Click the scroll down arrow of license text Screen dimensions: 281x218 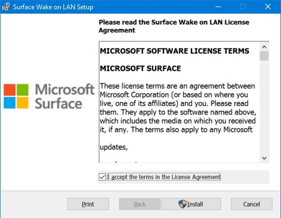264,158
